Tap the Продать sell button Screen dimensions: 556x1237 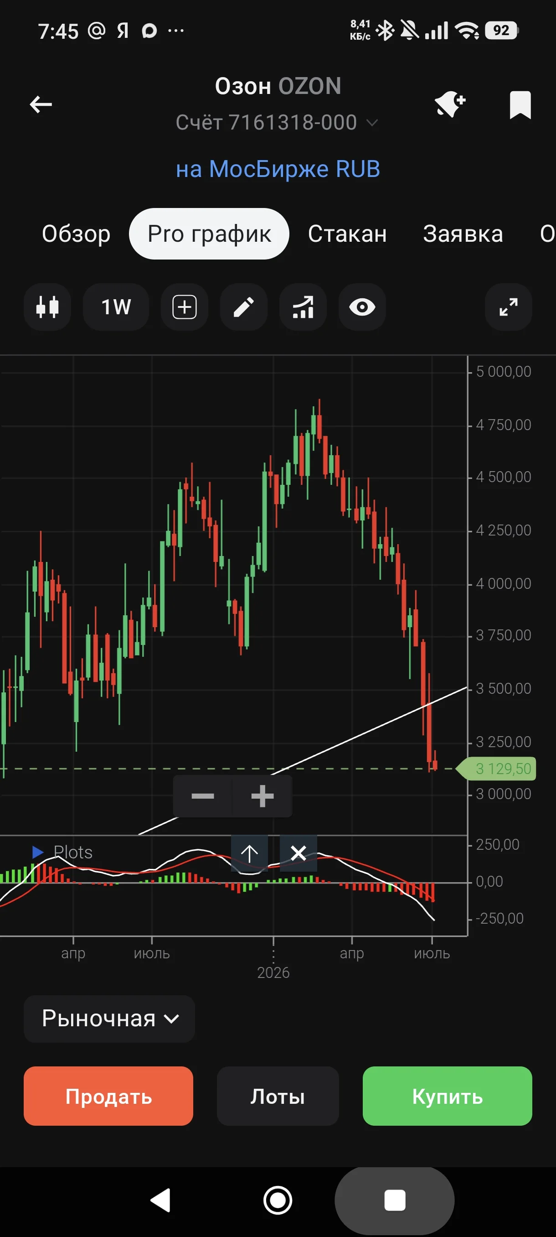(x=108, y=1096)
